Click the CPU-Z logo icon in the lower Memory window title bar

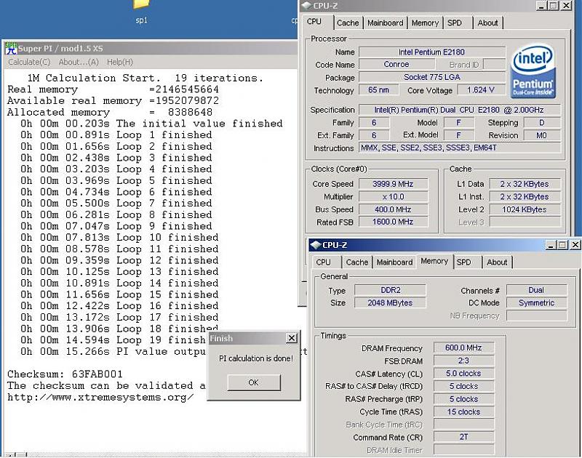click(x=316, y=245)
